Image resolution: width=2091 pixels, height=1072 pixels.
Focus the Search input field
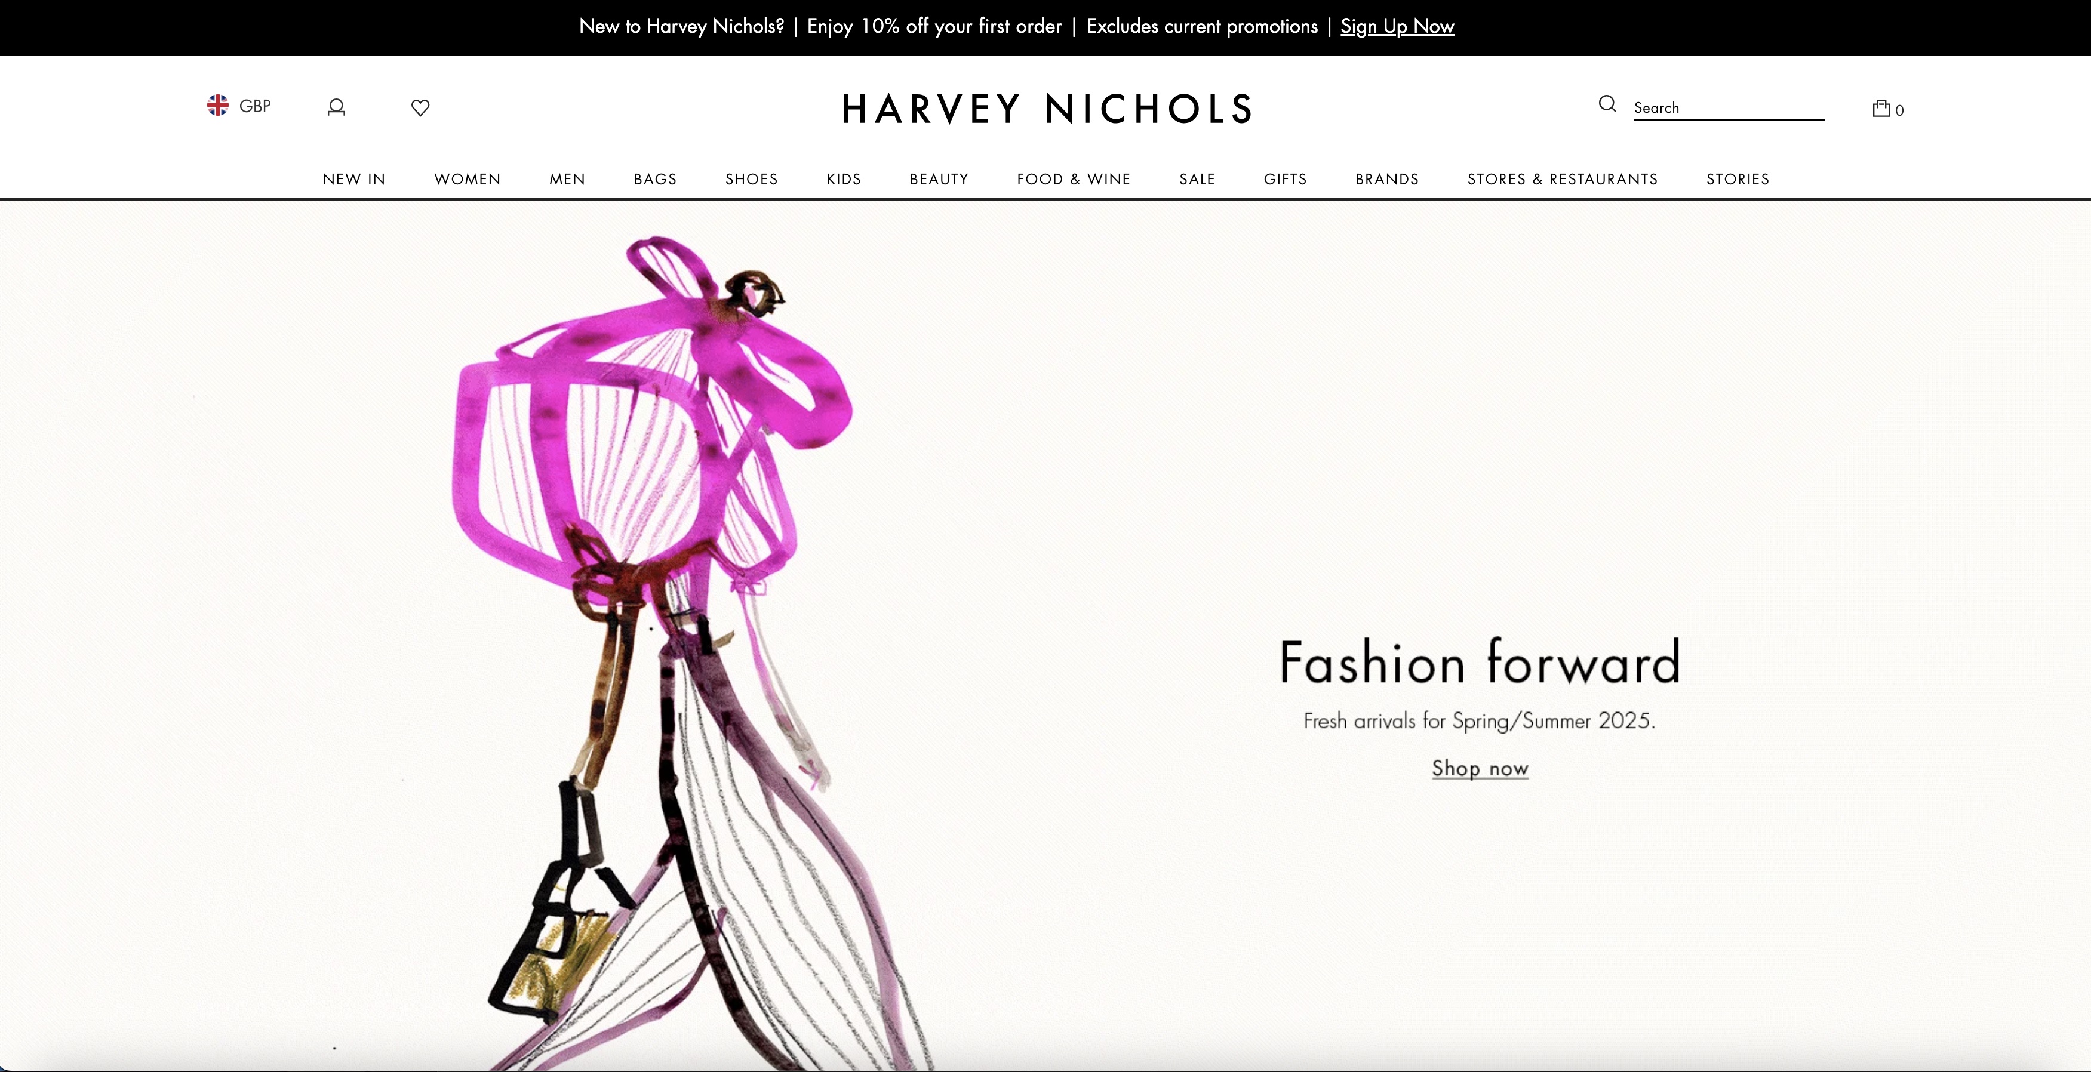pos(1729,108)
